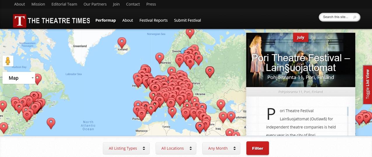
Task: Click Pori festival photo thumbnail
Action: click(x=301, y=60)
